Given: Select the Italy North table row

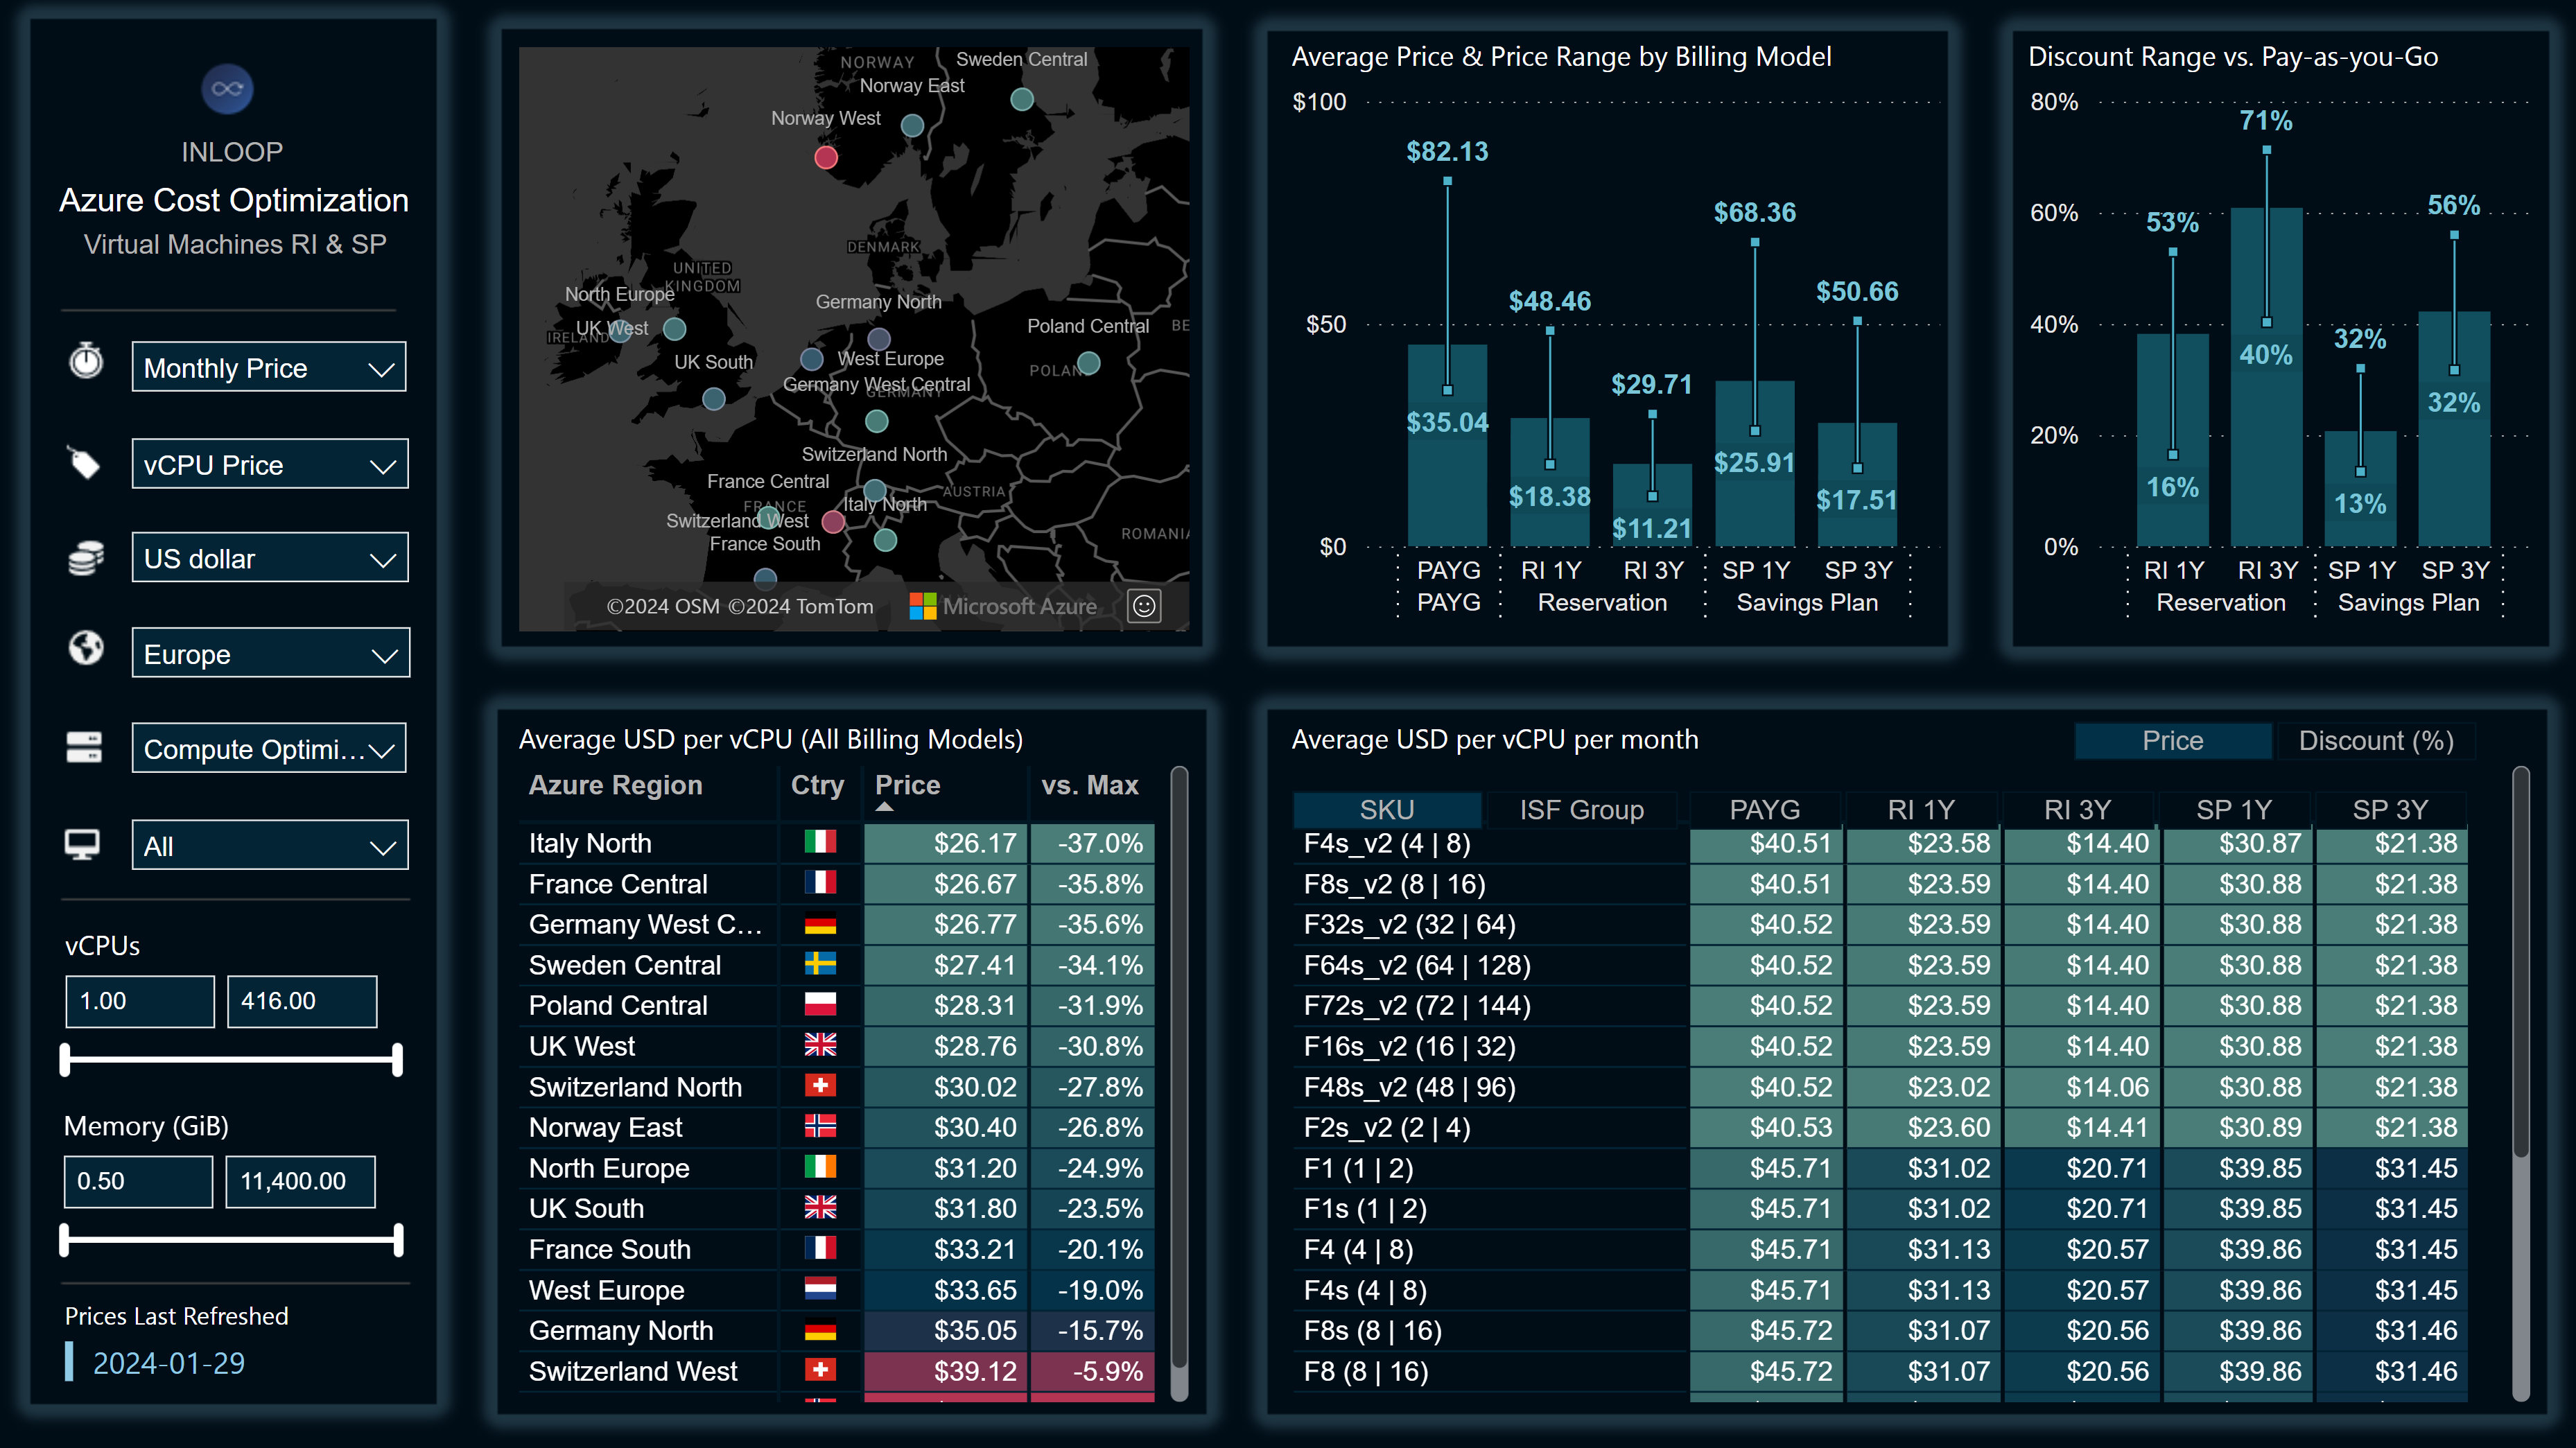Looking at the screenshot, I should click(836, 843).
